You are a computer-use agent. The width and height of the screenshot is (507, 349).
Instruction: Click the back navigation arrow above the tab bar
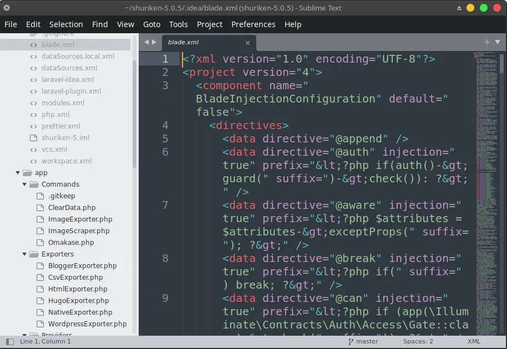(x=145, y=41)
